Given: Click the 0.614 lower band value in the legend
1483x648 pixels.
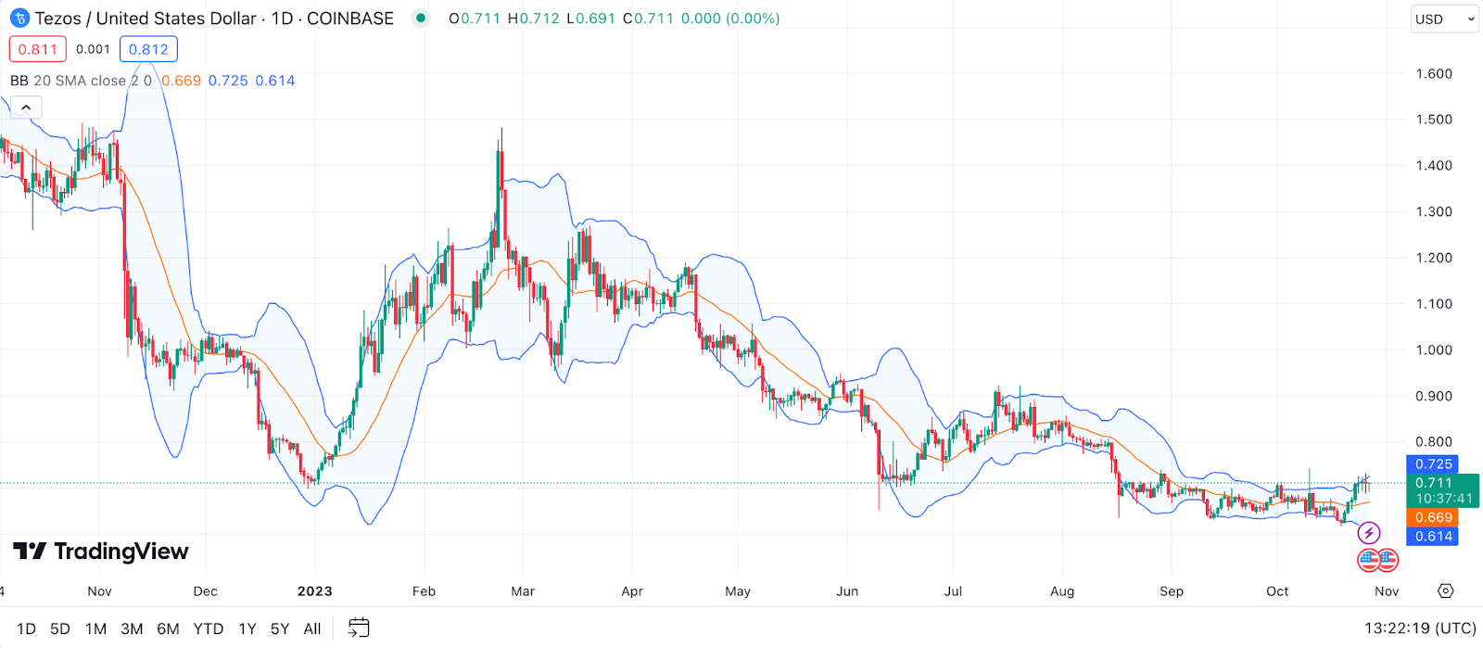Looking at the screenshot, I should [x=275, y=81].
